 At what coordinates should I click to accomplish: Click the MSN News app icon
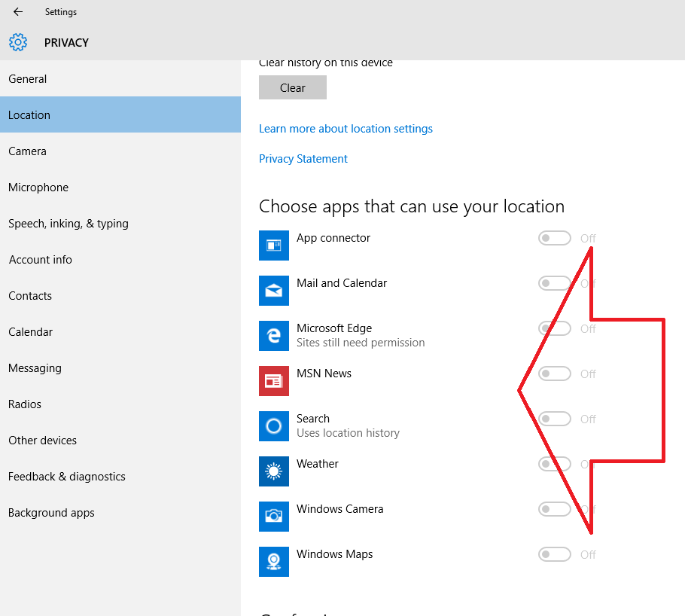(273, 381)
